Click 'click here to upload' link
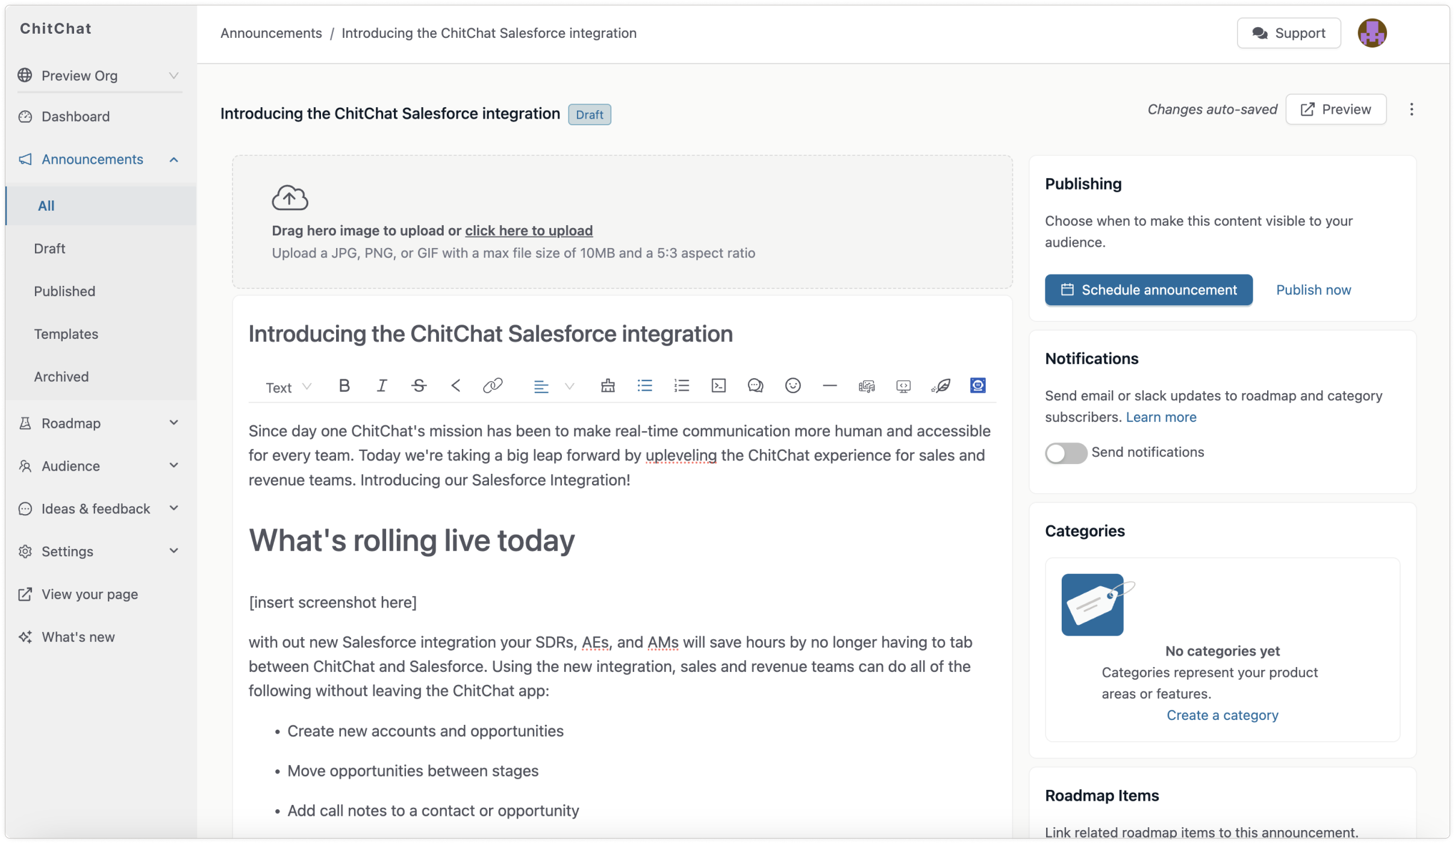1455x844 pixels. (x=529, y=231)
